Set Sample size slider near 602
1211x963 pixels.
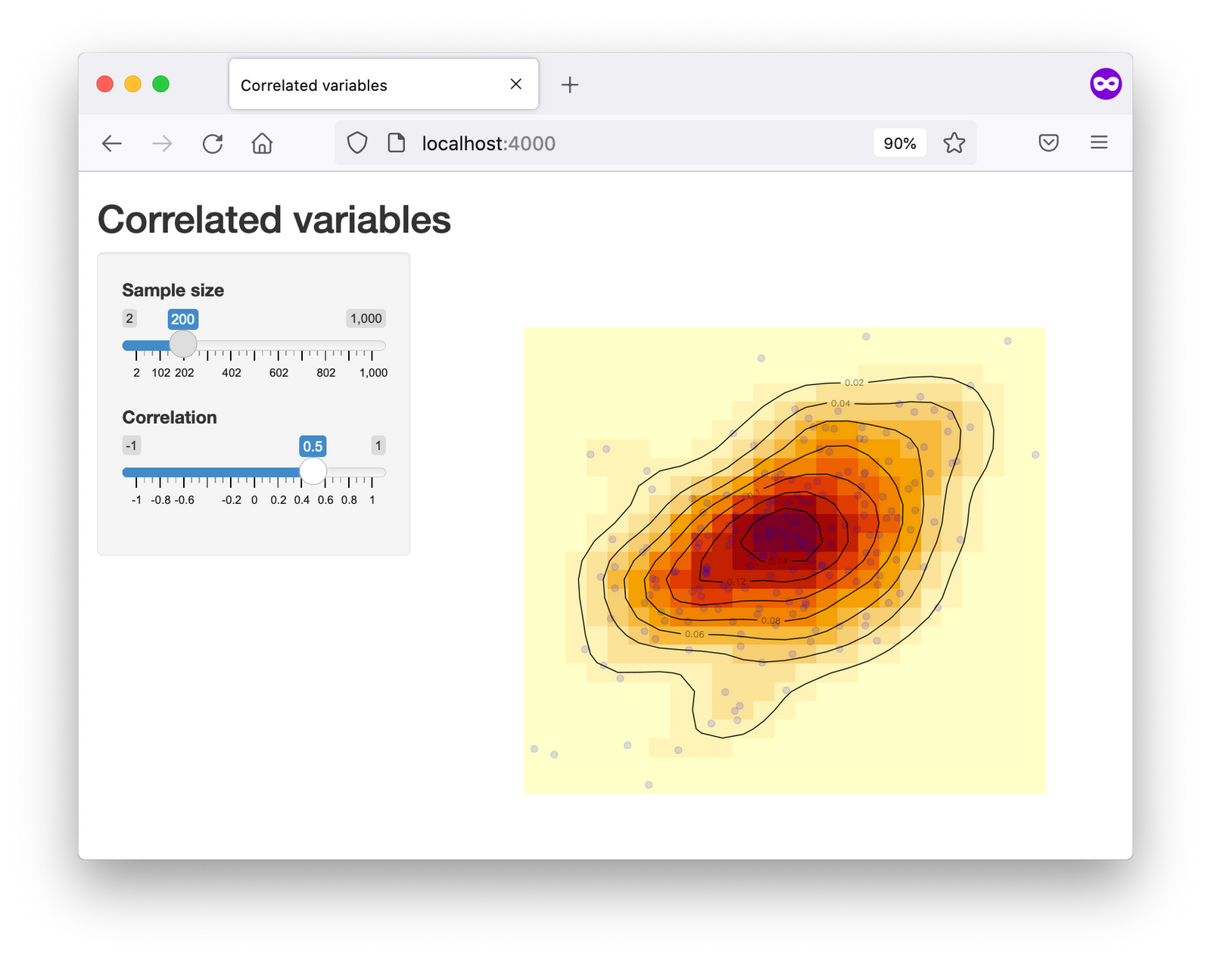(x=279, y=346)
